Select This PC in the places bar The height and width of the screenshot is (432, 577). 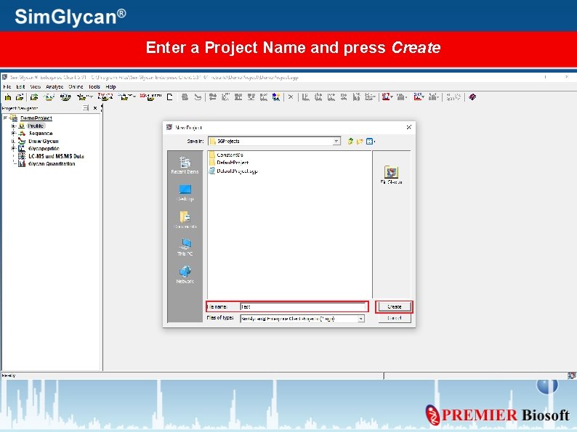185,247
